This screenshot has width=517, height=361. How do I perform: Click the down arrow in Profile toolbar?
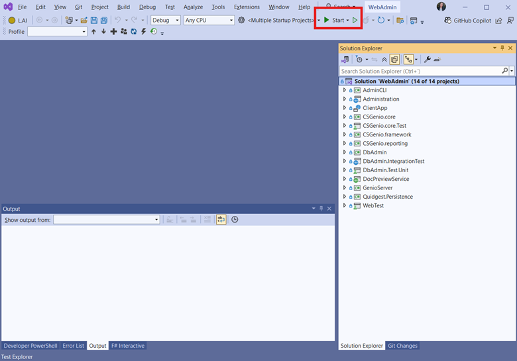click(x=103, y=32)
